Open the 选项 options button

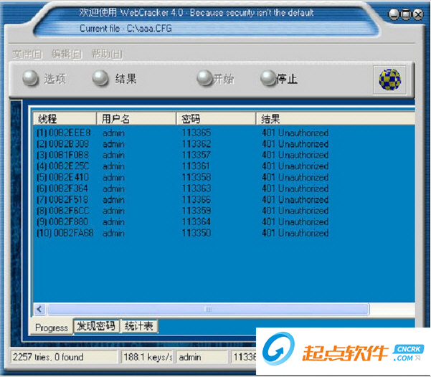point(44,79)
